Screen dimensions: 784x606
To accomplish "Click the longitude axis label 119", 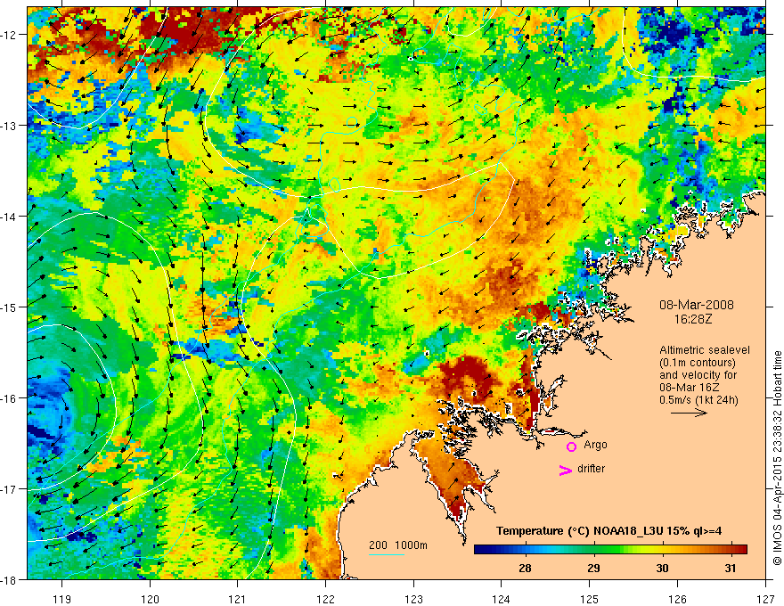I will click(x=62, y=599).
